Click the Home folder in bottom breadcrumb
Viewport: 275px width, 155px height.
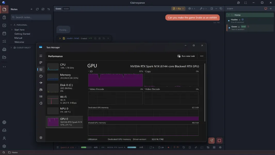[x=13, y=152]
